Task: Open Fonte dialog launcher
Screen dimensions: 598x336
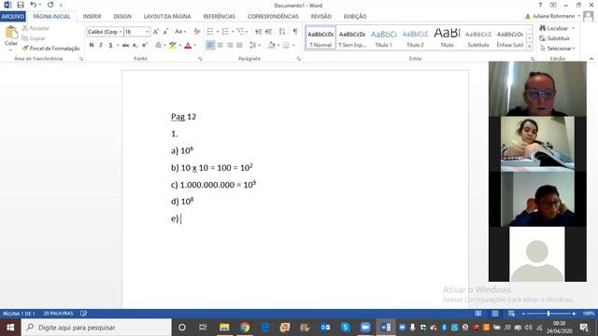Action: (200, 59)
